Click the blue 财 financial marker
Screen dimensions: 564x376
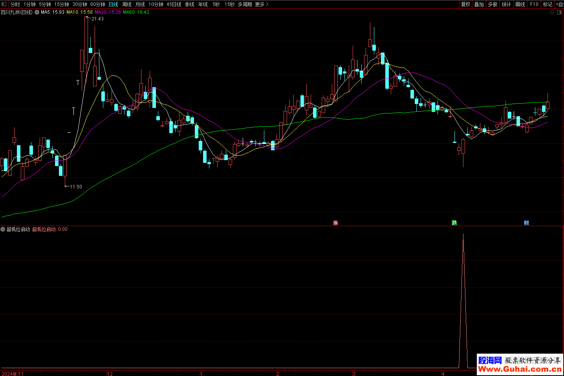(526, 223)
